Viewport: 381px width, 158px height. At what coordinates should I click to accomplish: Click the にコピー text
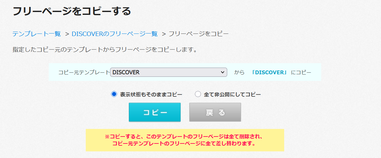coord(301,72)
